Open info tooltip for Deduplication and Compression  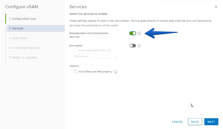coord(139,33)
